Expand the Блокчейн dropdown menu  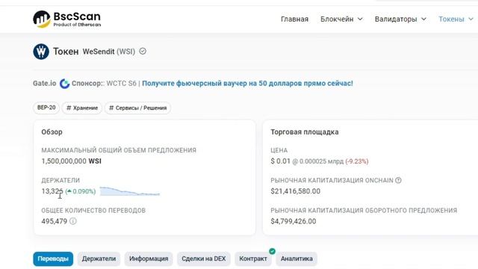341,19
